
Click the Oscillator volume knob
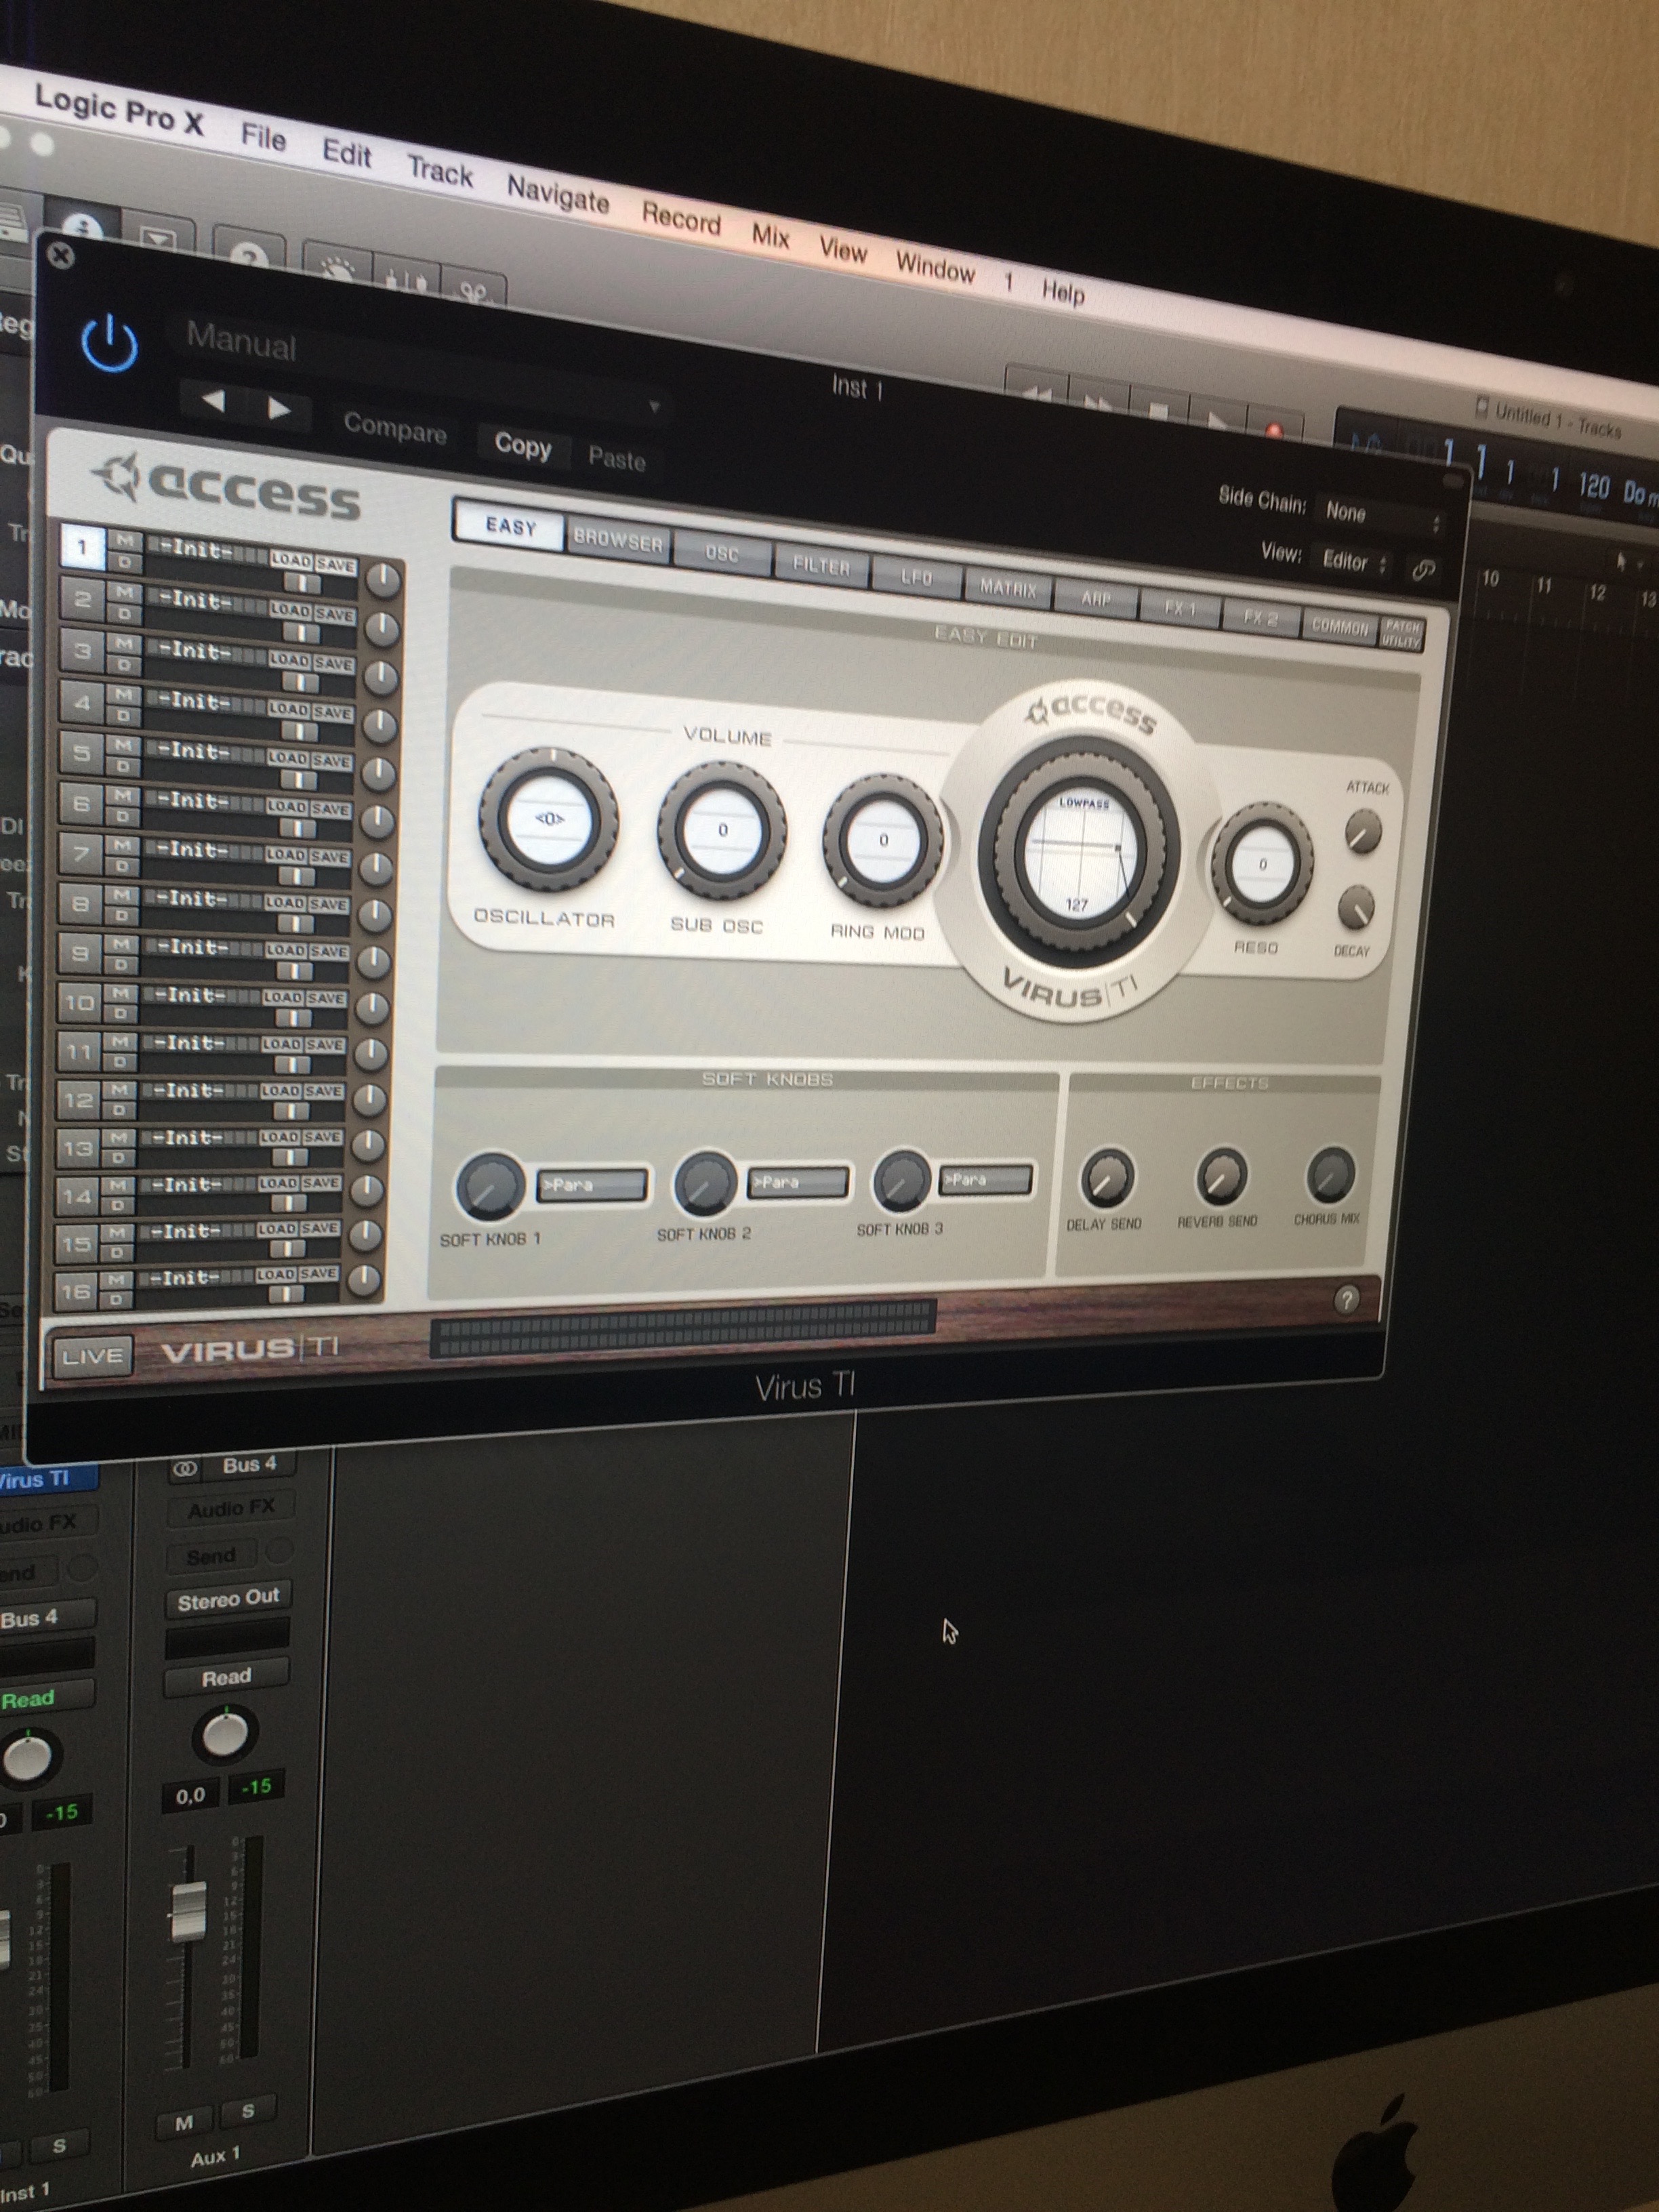549,819
